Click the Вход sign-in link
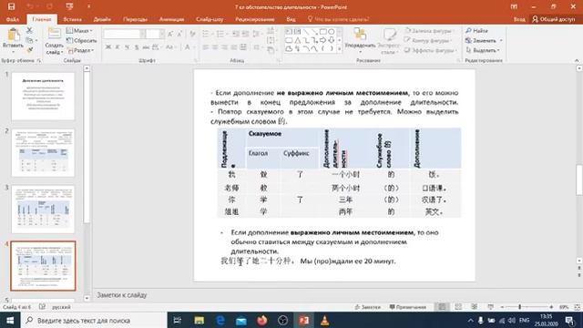Screen dimensions: 583x328 [519, 19]
